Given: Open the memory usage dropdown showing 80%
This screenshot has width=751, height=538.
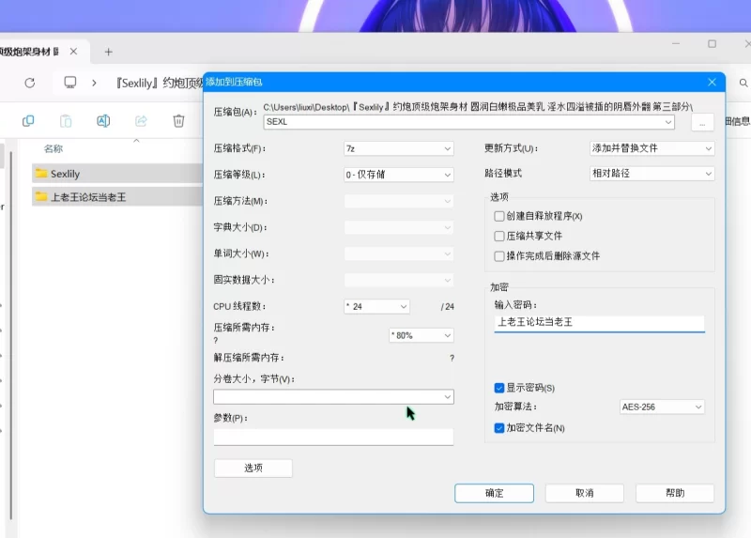Looking at the screenshot, I should (421, 335).
